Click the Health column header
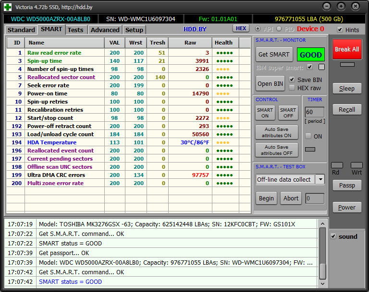 pyautogui.click(x=225, y=43)
